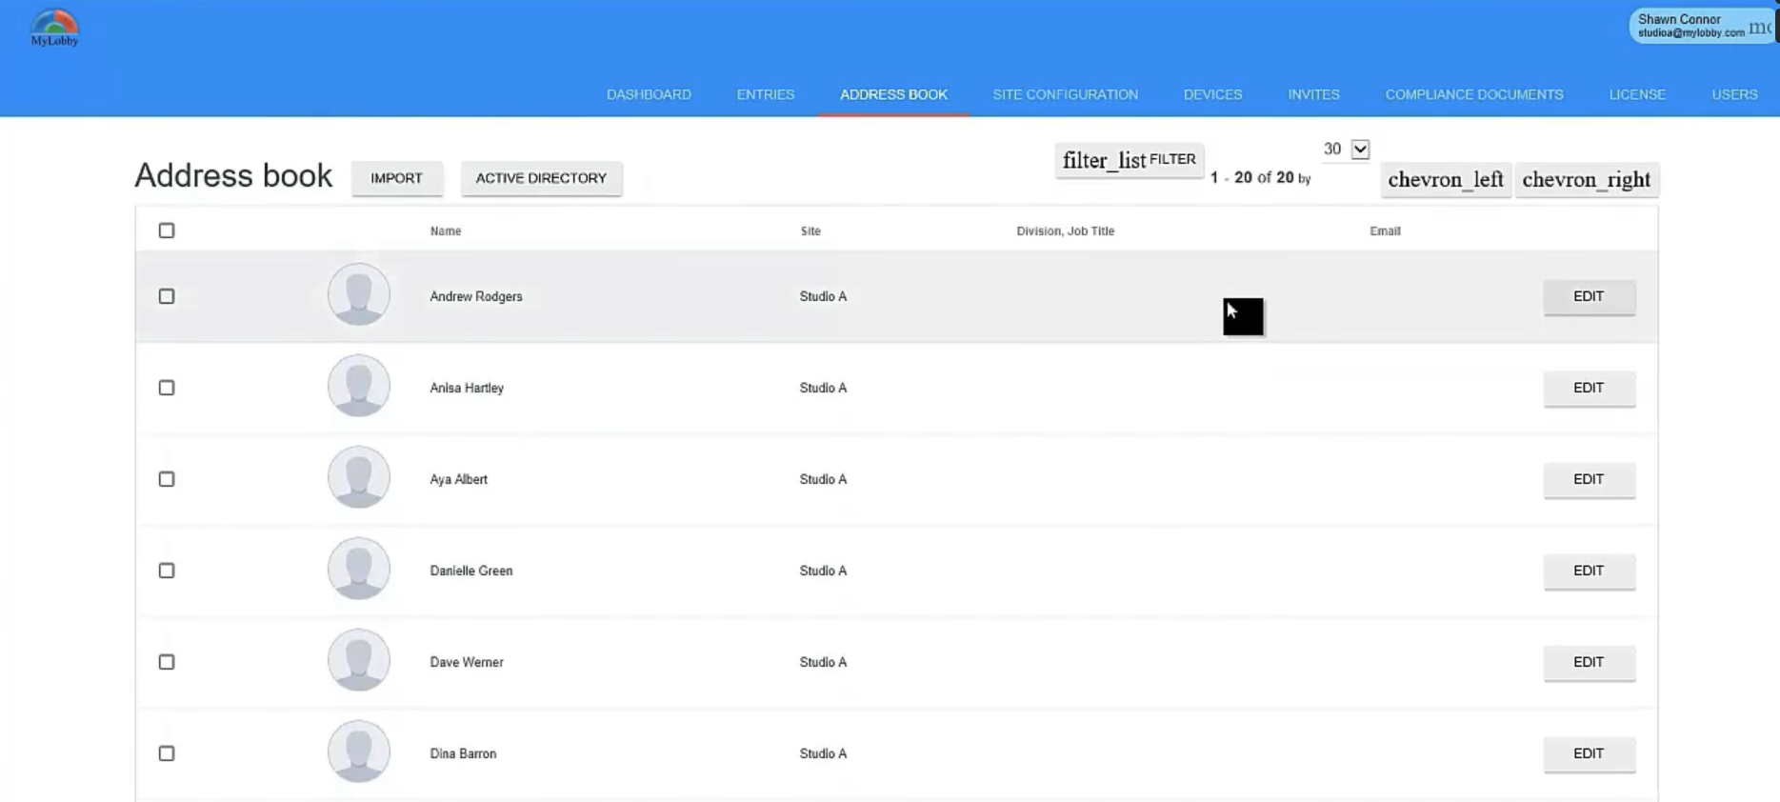Check the box for Andrew Rodgers
Viewport: 1780px width, 802px height.
167,296
